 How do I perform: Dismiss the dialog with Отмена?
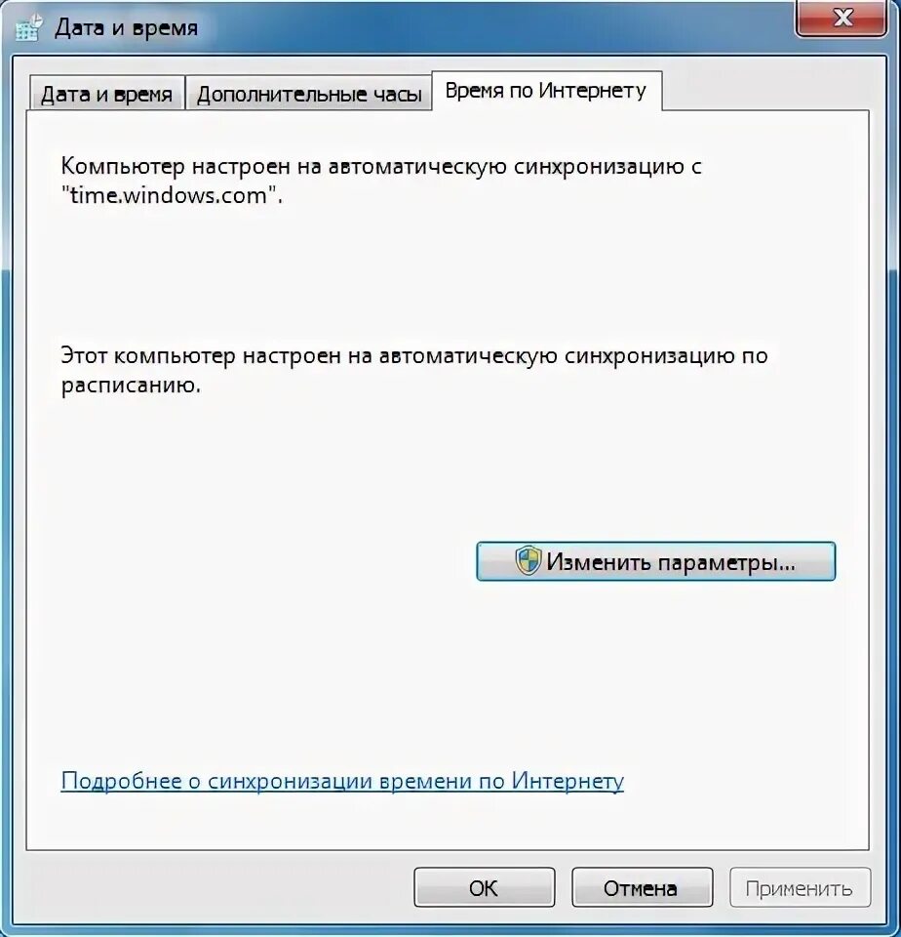[642, 888]
